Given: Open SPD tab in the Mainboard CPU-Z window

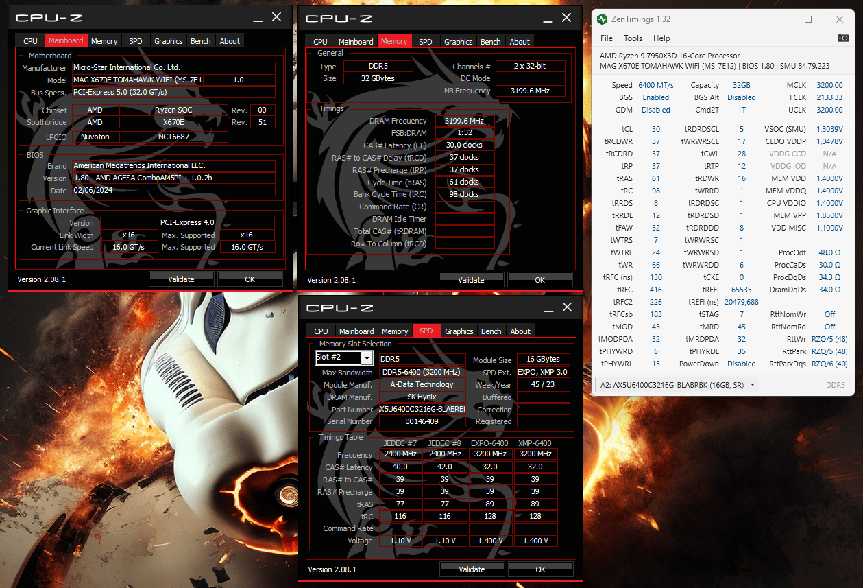Looking at the screenshot, I should tap(136, 41).
